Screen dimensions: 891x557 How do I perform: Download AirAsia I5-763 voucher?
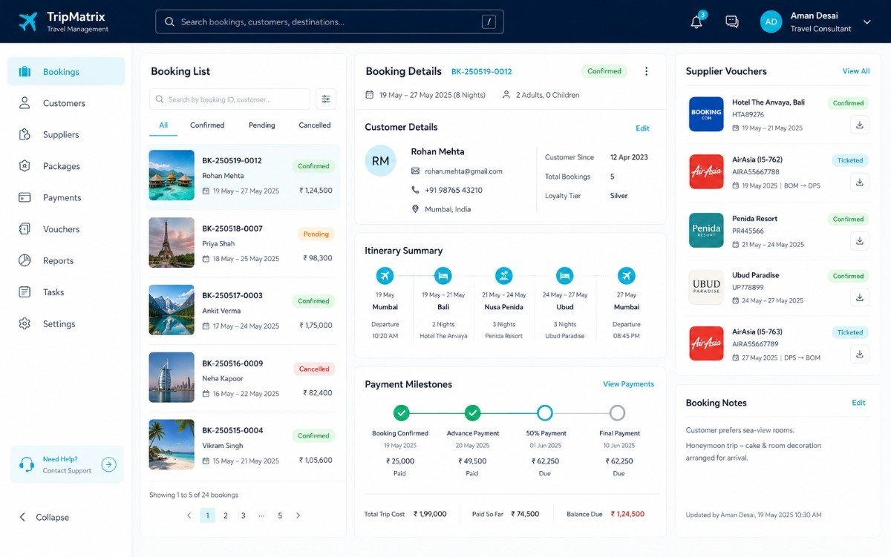pyautogui.click(x=860, y=354)
